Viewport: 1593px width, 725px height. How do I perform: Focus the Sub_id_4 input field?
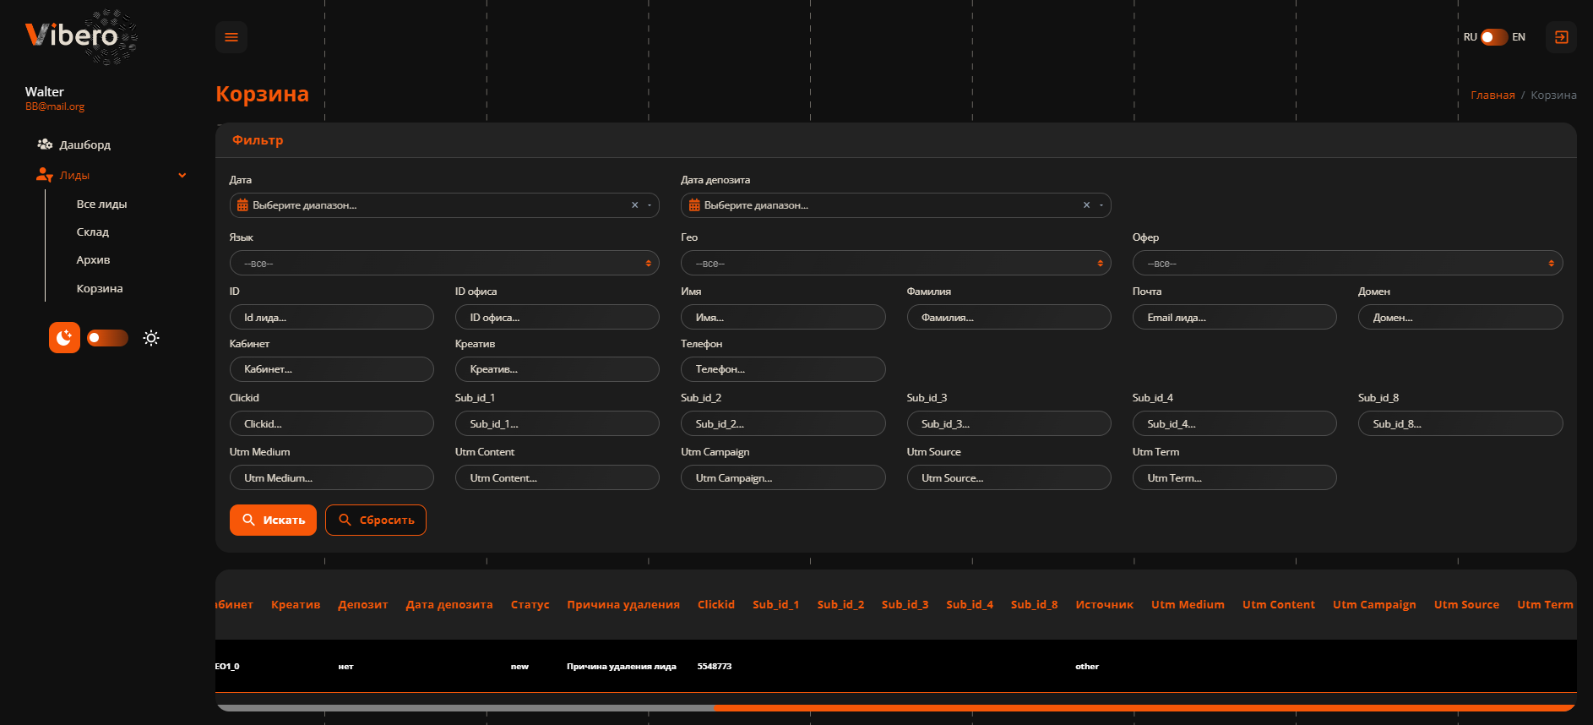coord(1234,423)
